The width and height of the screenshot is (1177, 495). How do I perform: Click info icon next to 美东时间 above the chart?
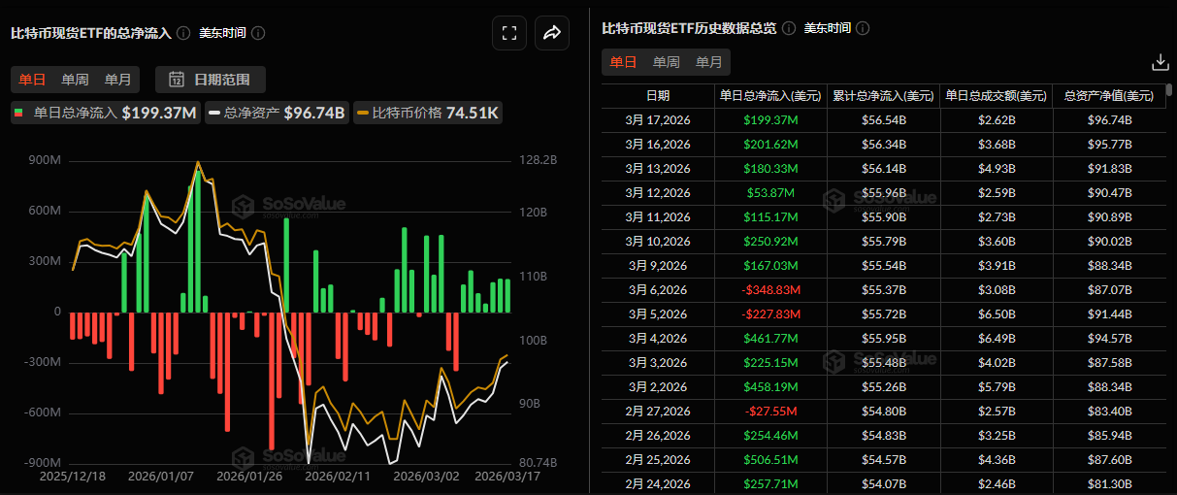258,33
